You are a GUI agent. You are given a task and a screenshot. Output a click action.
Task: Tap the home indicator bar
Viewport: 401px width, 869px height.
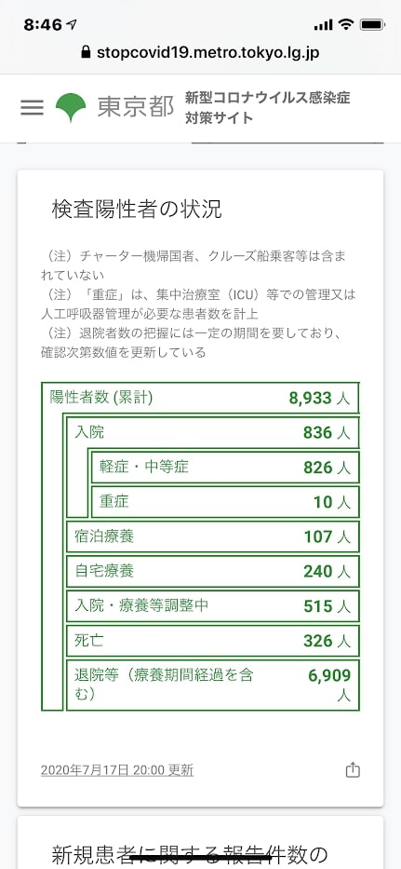tap(201, 858)
